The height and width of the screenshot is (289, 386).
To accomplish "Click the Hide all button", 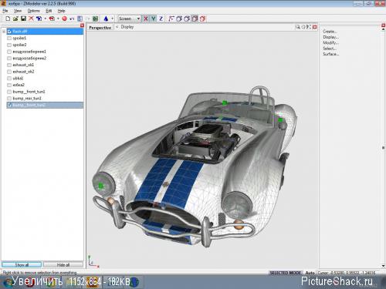I will click(x=63, y=264).
